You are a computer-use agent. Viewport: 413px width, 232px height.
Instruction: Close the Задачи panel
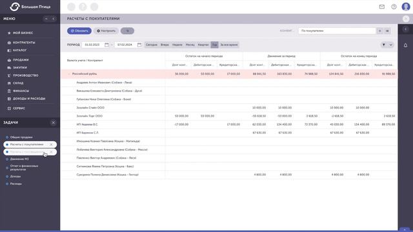[x=53, y=122]
